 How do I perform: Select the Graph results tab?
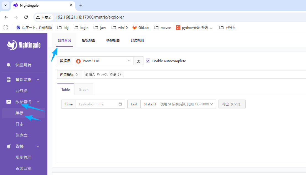84,90
